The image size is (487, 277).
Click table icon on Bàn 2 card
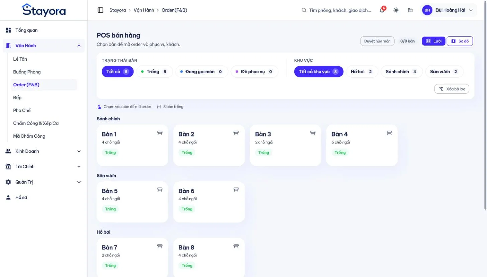click(236, 133)
